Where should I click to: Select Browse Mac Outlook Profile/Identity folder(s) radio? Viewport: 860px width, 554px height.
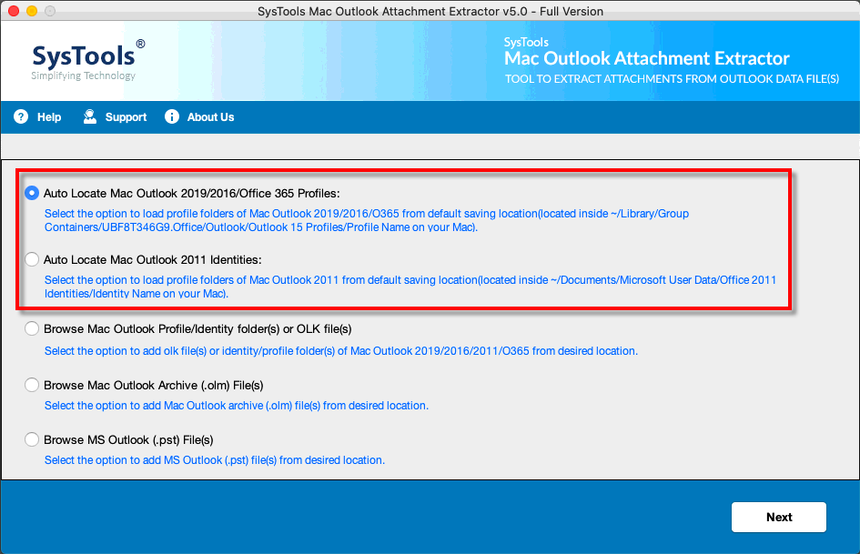[x=32, y=329]
